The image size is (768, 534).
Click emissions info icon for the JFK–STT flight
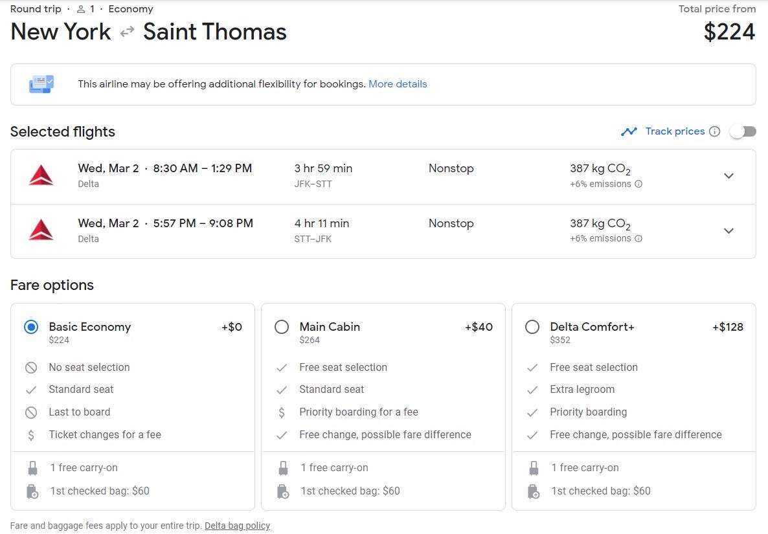coord(638,184)
